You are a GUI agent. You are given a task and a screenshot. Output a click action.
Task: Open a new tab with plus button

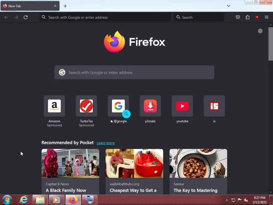coord(65,6)
